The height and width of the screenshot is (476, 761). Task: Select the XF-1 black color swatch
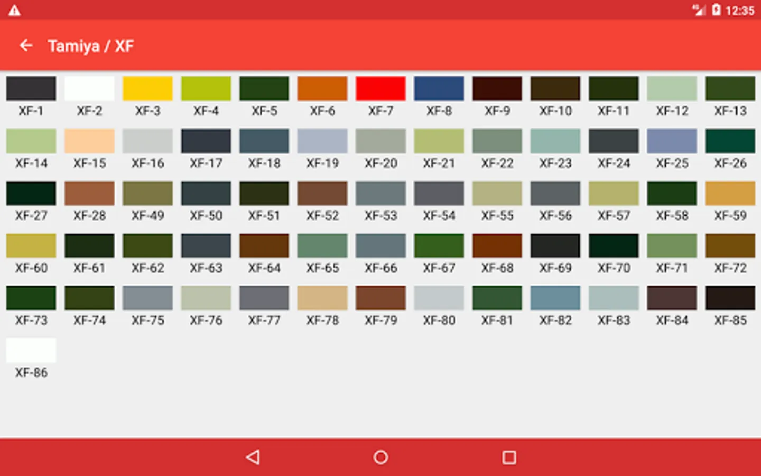coord(31,88)
